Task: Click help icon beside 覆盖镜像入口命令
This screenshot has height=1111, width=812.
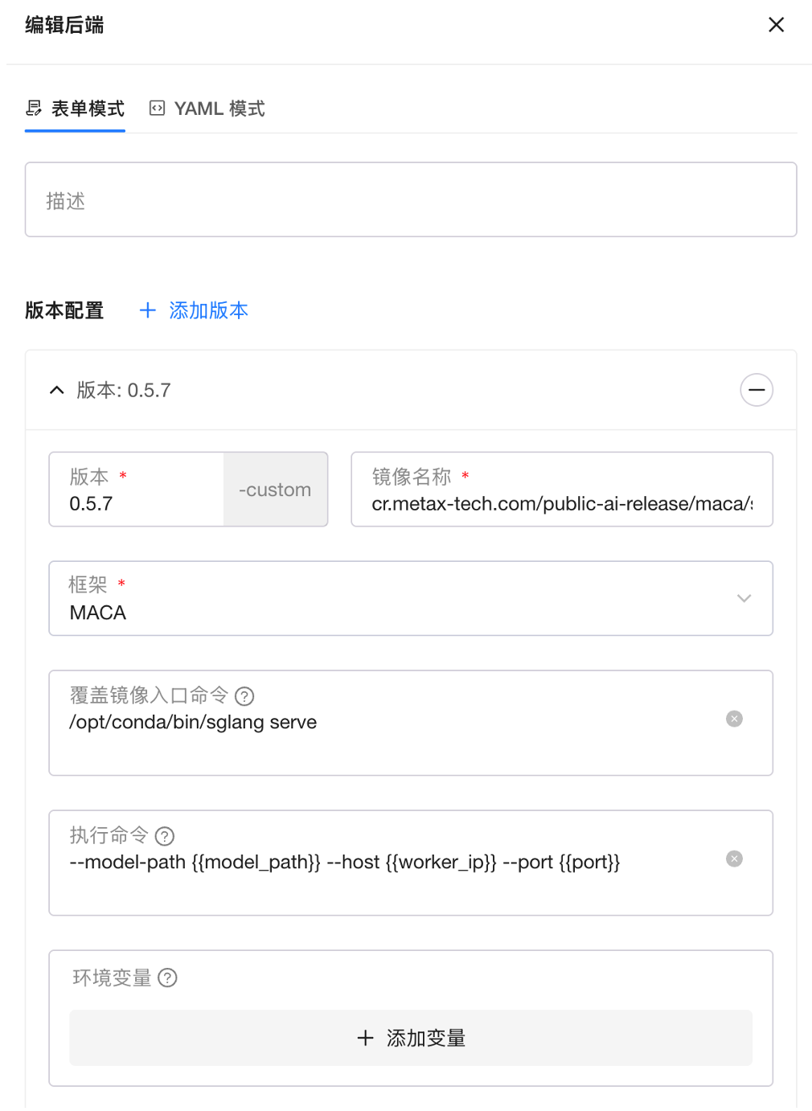Action: pyautogui.click(x=244, y=696)
